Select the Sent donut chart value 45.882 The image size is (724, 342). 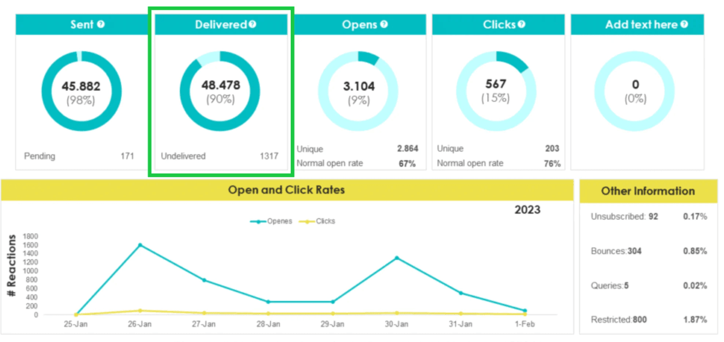point(81,86)
